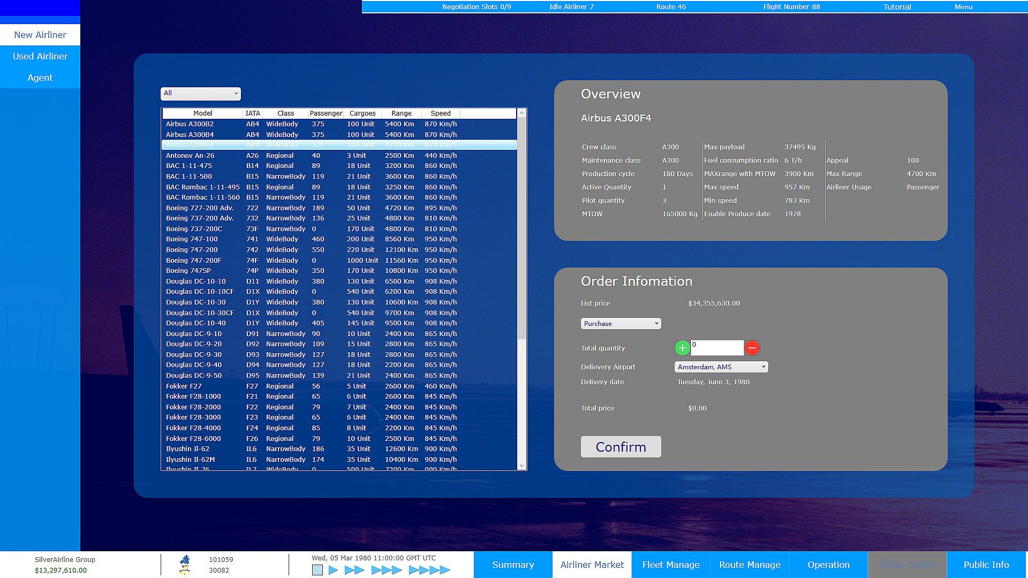This screenshot has width=1028, height=578.
Task: Open Used Airliner section
Action: [x=40, y=56]
